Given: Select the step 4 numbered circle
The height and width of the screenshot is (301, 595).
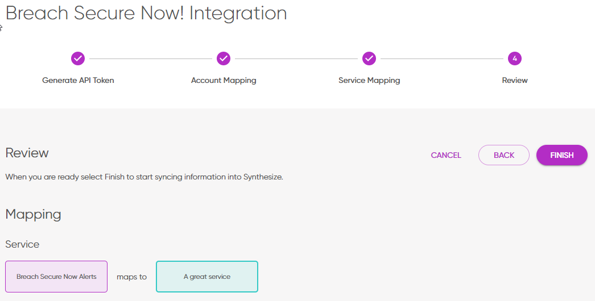Looking at the screenshot, I should [515, 58].
